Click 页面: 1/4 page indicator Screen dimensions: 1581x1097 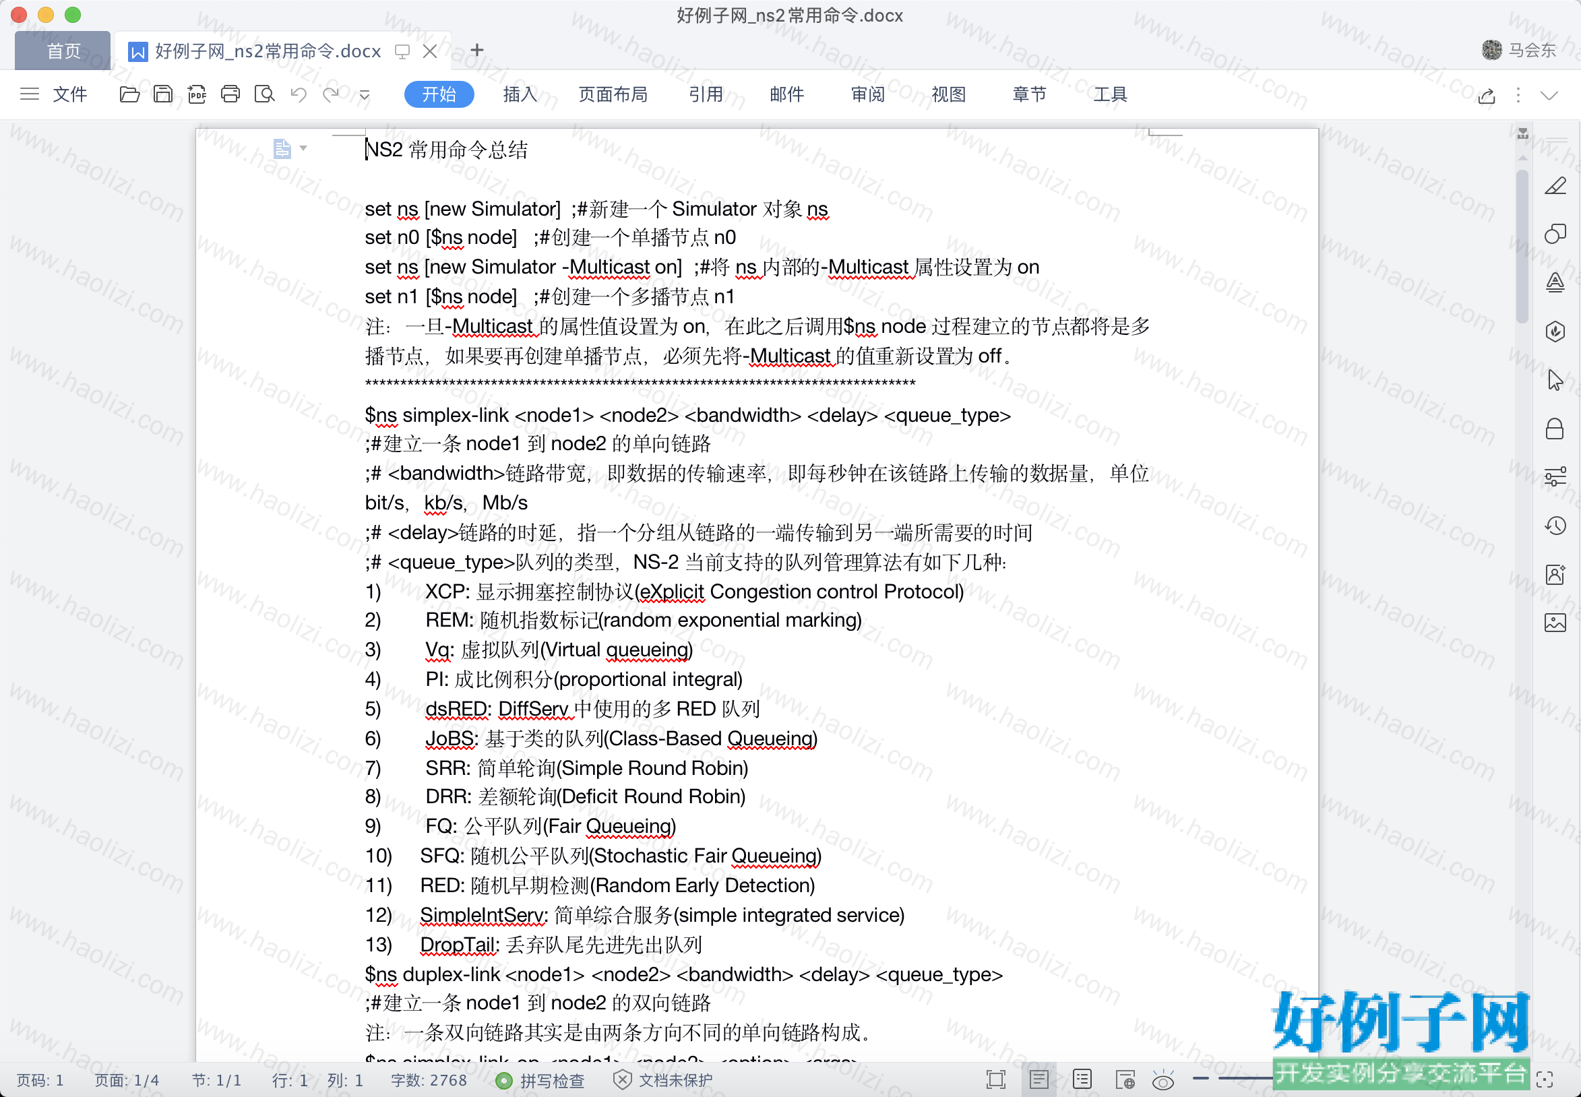(x=127, y=1081)
